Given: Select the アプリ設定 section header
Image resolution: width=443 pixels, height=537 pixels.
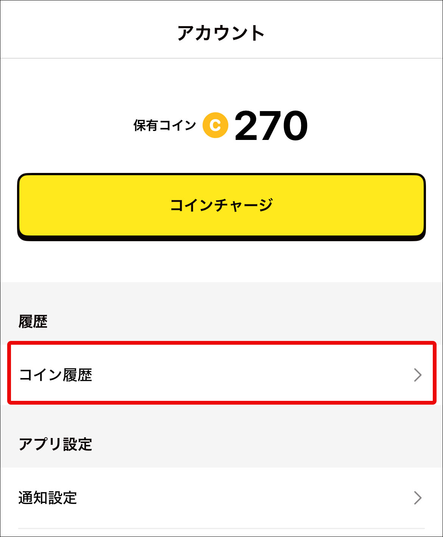Looking at the screenshot, I should (55, 444).
